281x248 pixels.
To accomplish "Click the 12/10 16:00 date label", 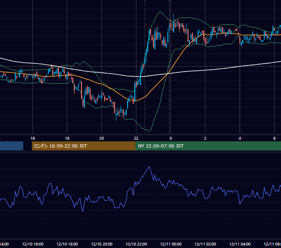I will tap(33, 244).
